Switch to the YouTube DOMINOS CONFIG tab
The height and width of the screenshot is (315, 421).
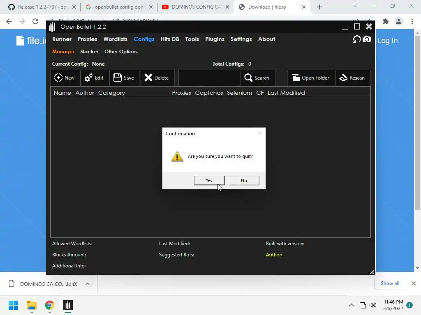coord(195,7)
